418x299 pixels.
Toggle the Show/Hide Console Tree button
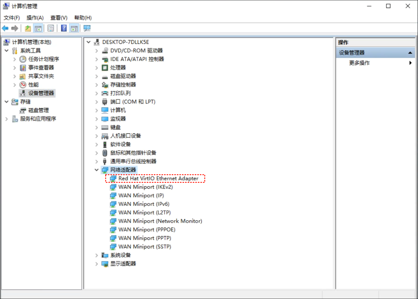[38, 28]
